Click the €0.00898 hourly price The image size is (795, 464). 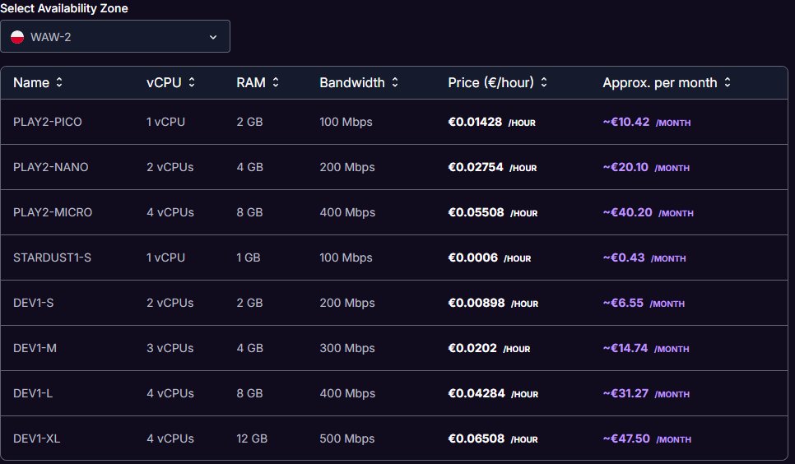477,303
